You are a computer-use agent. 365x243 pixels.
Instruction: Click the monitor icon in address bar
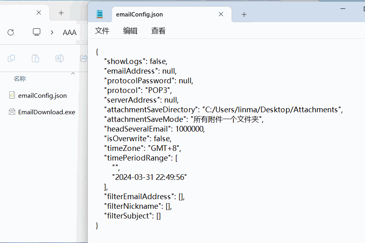37,32
